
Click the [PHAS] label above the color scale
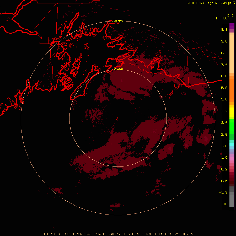coord(222,18)
